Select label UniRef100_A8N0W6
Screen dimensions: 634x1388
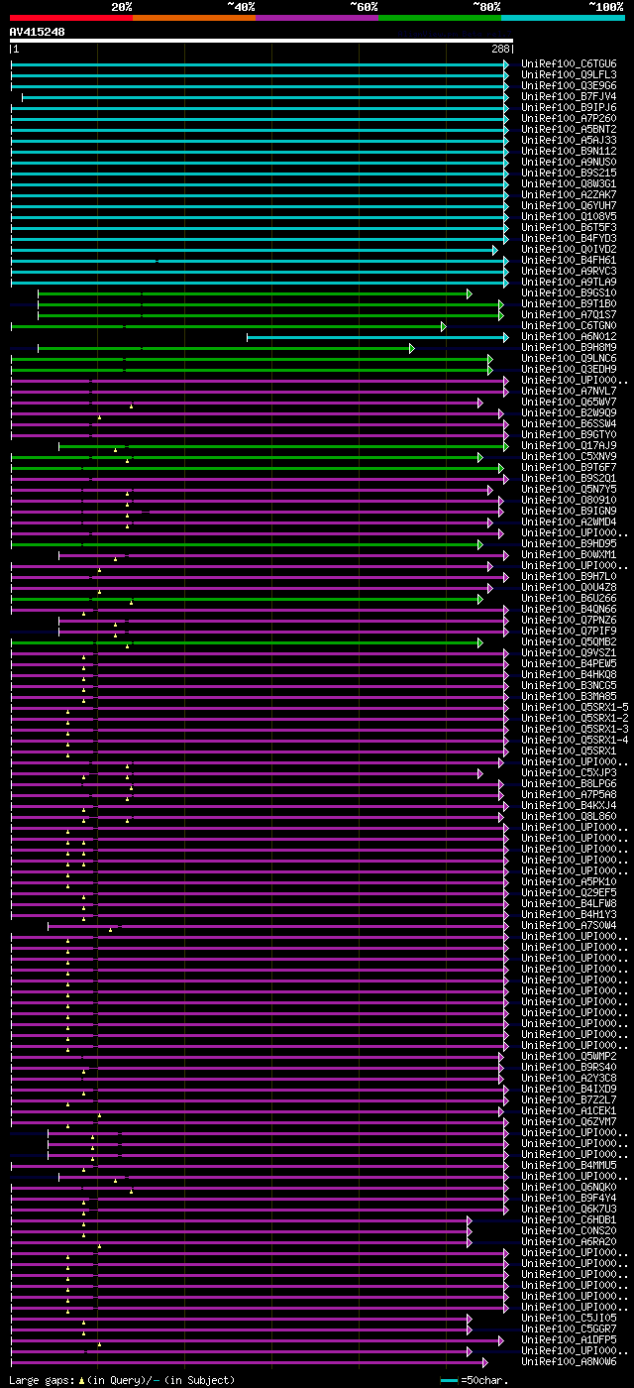(569, 1361)
